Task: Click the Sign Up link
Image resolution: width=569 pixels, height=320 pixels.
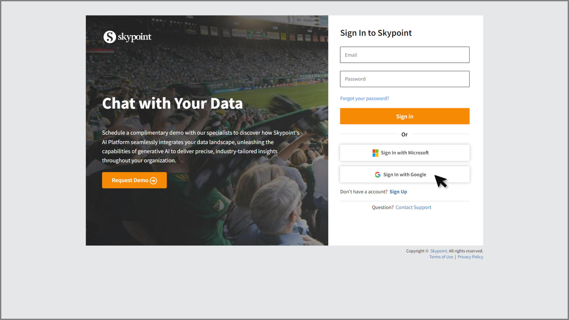Action: [x=398, y=192]
